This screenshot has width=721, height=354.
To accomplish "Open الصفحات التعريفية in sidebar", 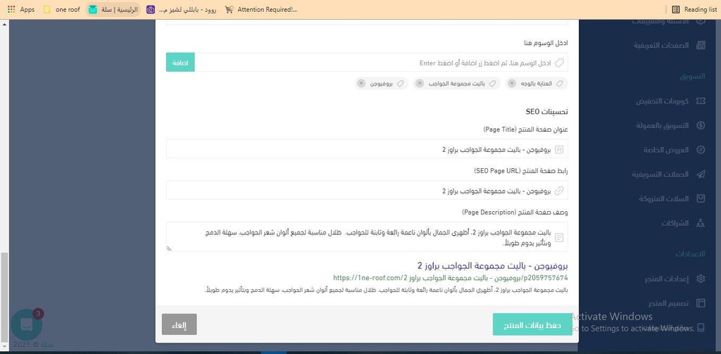I will 661,45.
